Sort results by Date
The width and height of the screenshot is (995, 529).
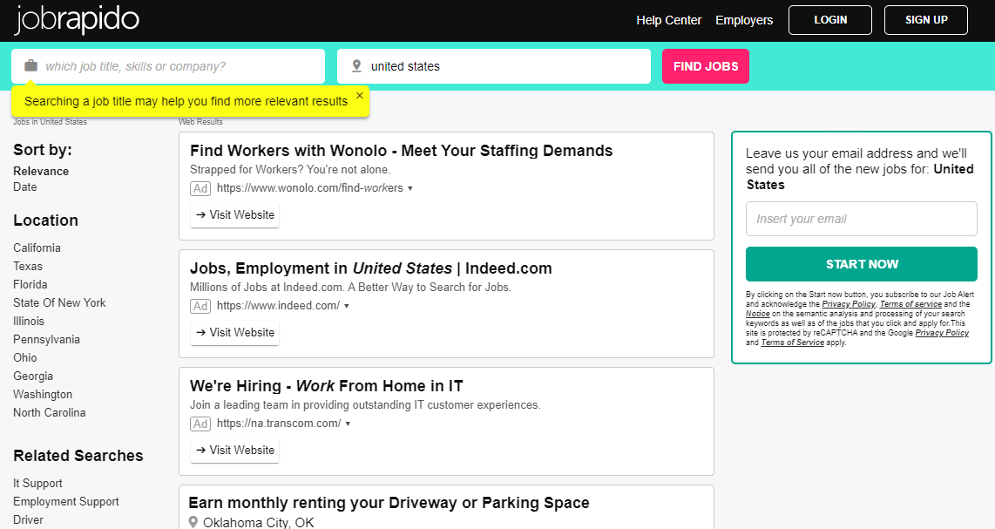(x=24, y=187)
